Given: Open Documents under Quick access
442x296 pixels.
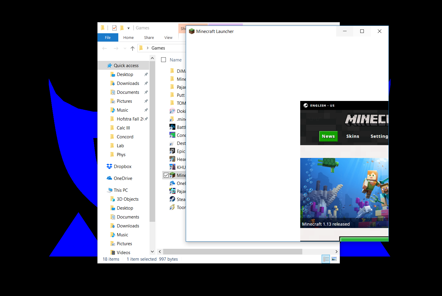Looking at the screenshot, I should click(128, 92).
